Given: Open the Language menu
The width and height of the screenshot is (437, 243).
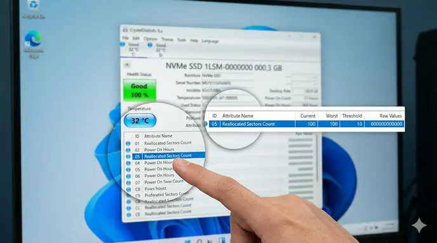Looking at the screenshot, I should [x=210, y=41].
